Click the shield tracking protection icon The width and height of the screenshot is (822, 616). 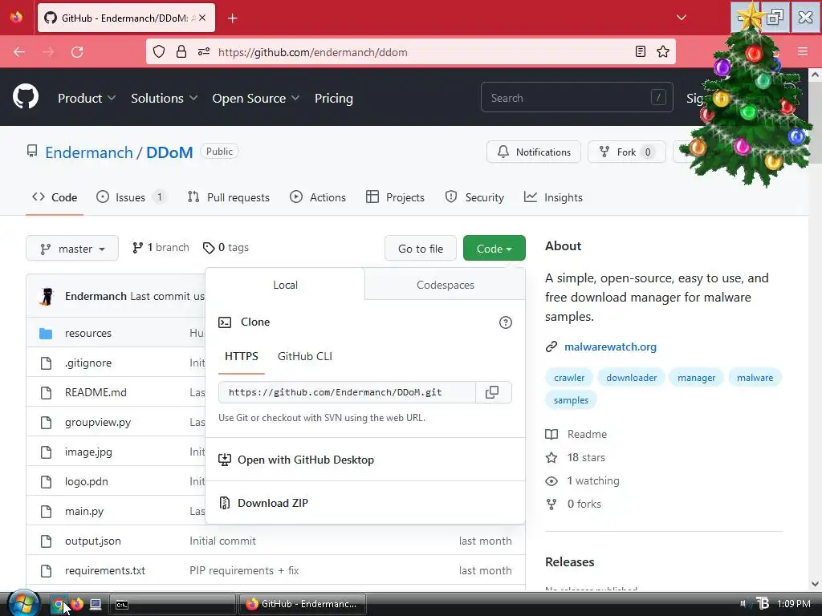(159, 51)
